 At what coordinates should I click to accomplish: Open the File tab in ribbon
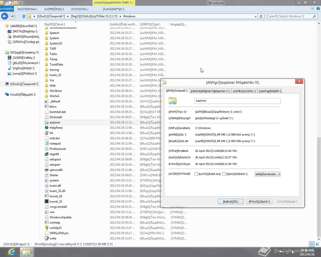[7, 9]
